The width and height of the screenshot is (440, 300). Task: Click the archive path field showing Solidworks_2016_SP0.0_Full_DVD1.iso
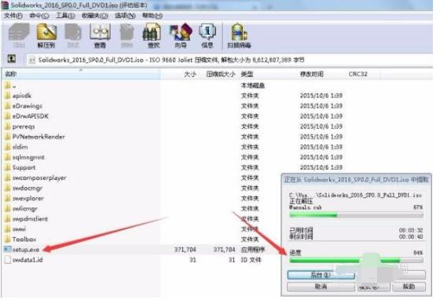click(x=229, y=60)
